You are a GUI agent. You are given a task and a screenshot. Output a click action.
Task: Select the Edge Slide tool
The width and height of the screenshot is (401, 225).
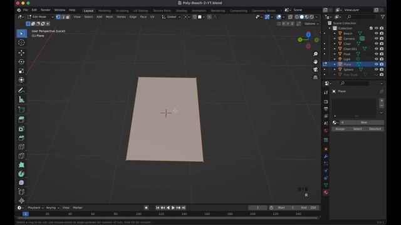[x=21, y=192]
